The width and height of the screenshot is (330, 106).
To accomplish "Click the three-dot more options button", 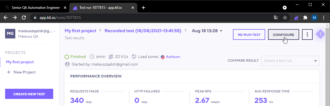I will point(307,34).
